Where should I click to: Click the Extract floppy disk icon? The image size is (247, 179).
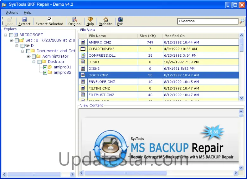[x=24, y=19]
